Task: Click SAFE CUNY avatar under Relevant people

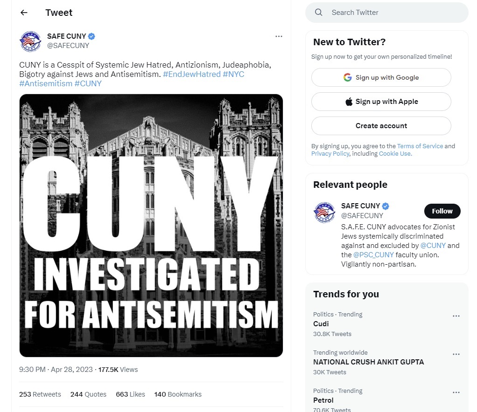Action: (324, 213)
